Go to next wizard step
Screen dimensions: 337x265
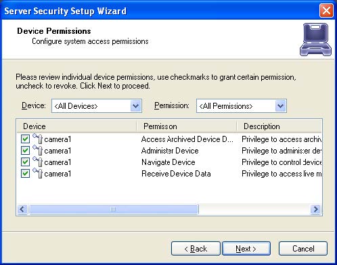(x=246, y=249)
